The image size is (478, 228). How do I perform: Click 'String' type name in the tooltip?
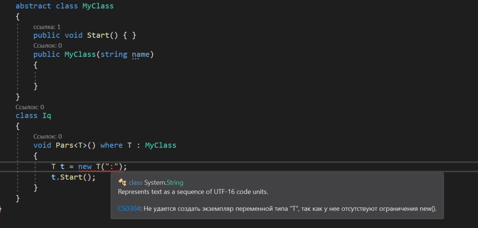175,182
